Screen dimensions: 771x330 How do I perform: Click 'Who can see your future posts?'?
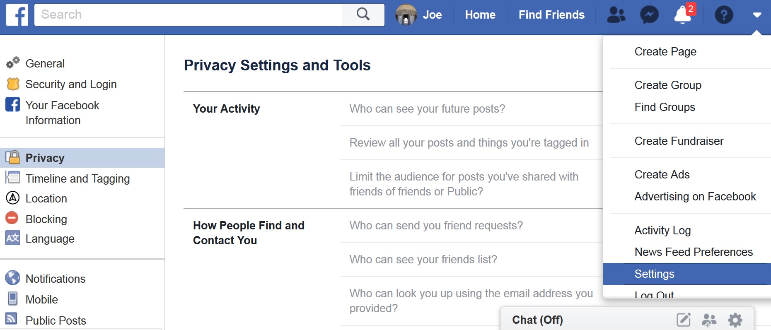click(427, 108)
